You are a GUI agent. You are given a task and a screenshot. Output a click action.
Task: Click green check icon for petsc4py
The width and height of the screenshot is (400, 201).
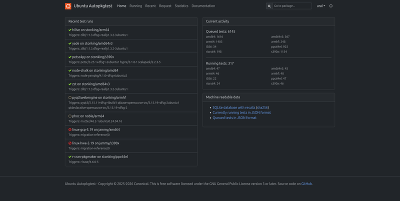[70, 57]
